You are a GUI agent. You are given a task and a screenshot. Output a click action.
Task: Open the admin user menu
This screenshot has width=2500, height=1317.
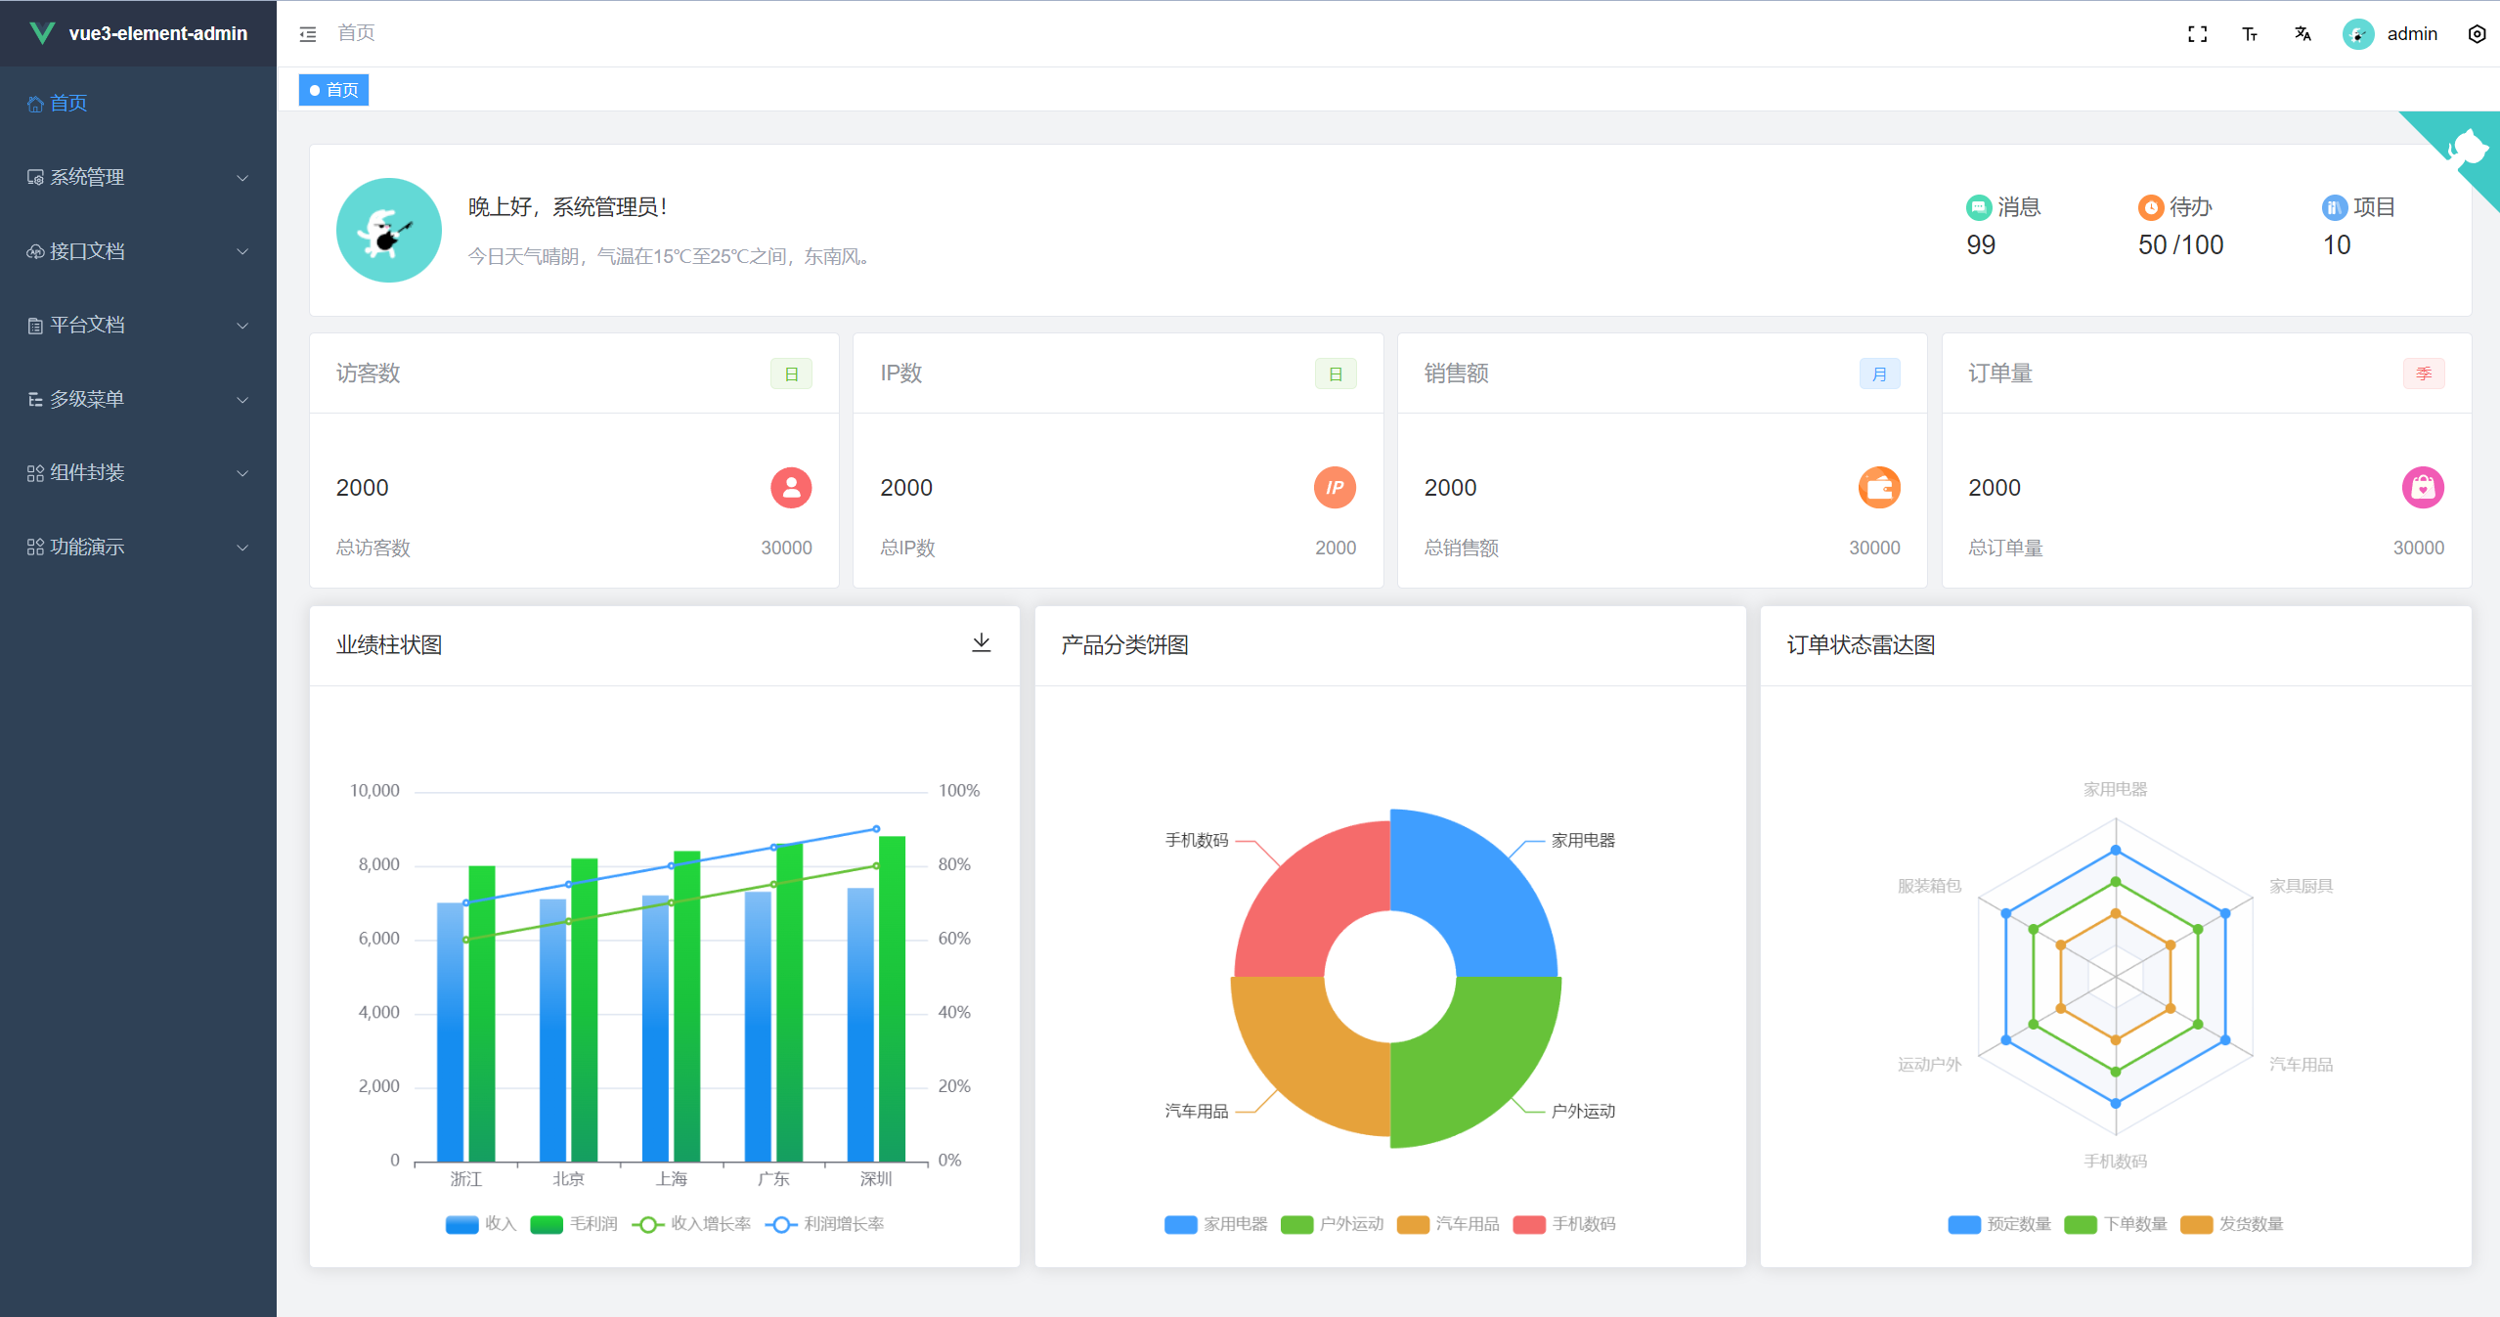2411,34
